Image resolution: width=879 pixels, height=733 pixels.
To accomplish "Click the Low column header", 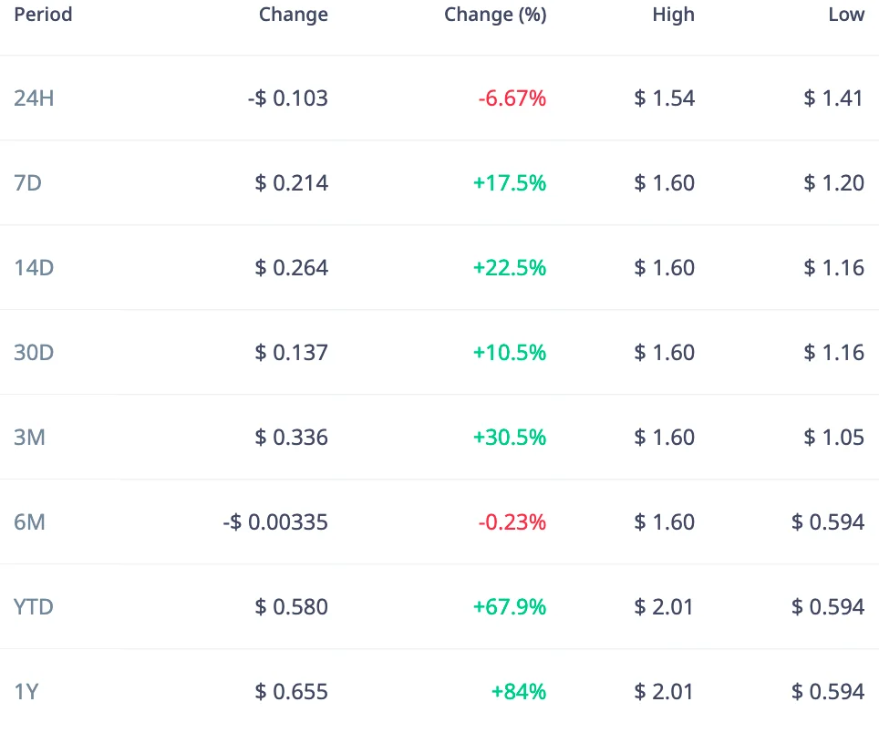I will (846, 15).
